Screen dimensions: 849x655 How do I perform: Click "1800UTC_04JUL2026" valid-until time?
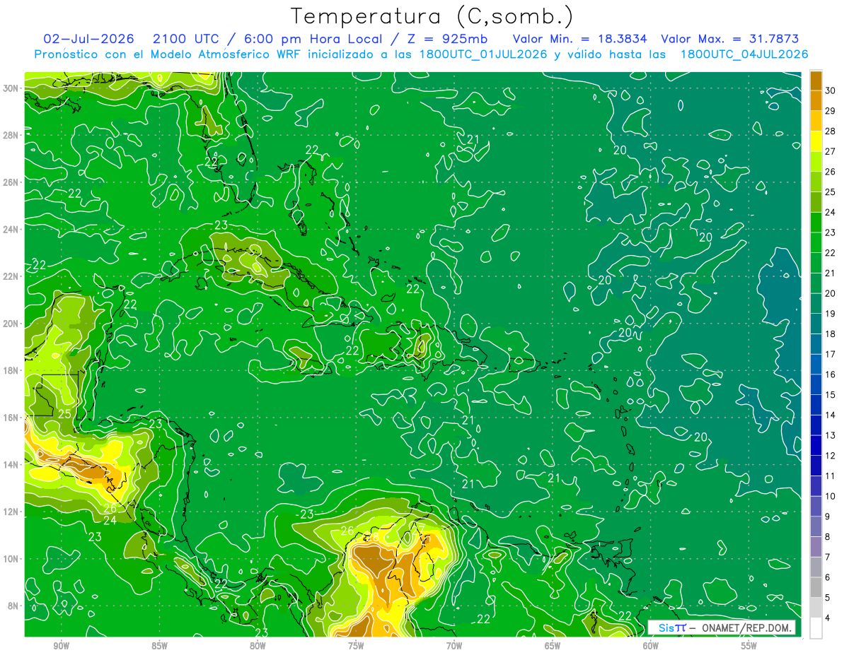(744, 54)
